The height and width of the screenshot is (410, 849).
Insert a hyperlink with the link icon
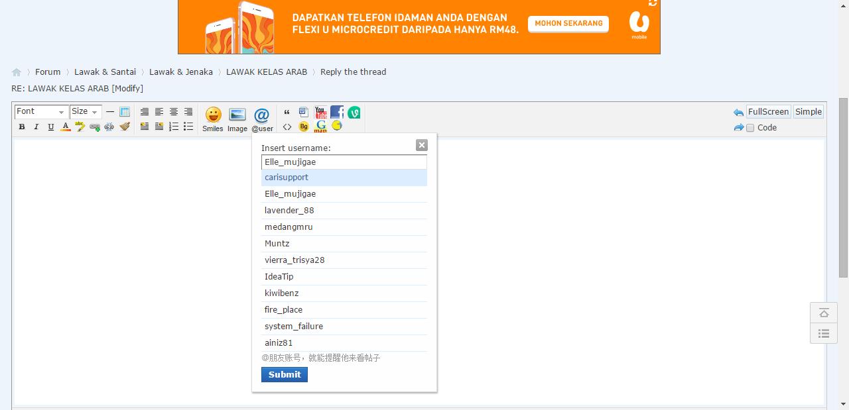tap(95, 127)
